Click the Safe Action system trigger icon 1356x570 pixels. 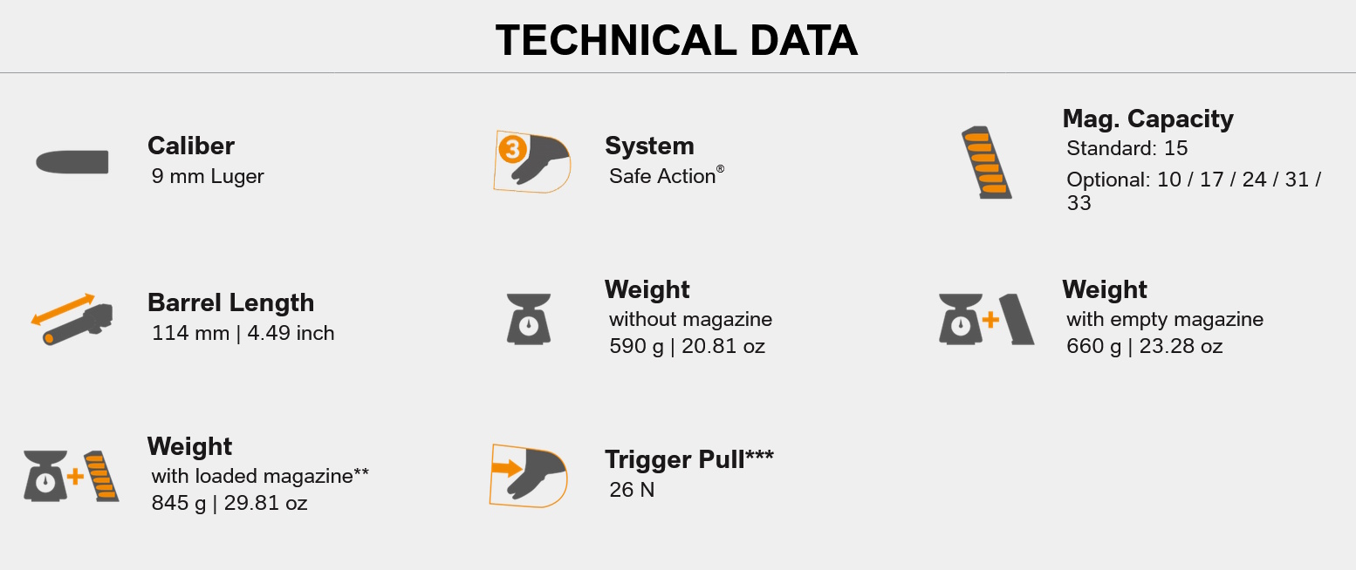click(531, 160)
